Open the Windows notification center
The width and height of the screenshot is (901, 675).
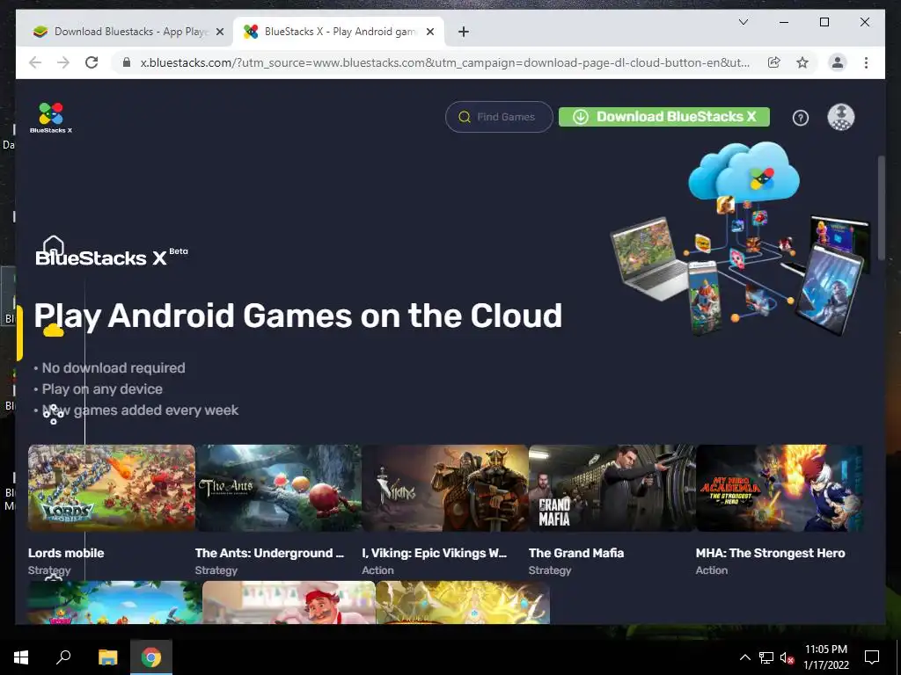coord(872,657)
